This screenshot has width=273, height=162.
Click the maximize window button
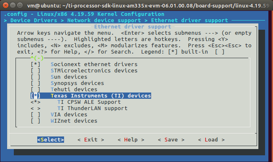[20, 5]
